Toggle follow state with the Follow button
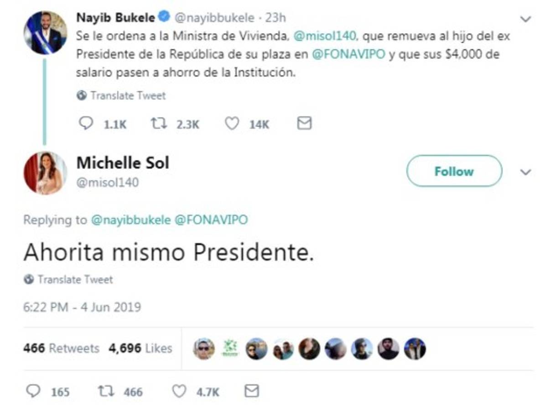This screenshot has width=556, height=419. pyautogui.click(x=454, y=172)
